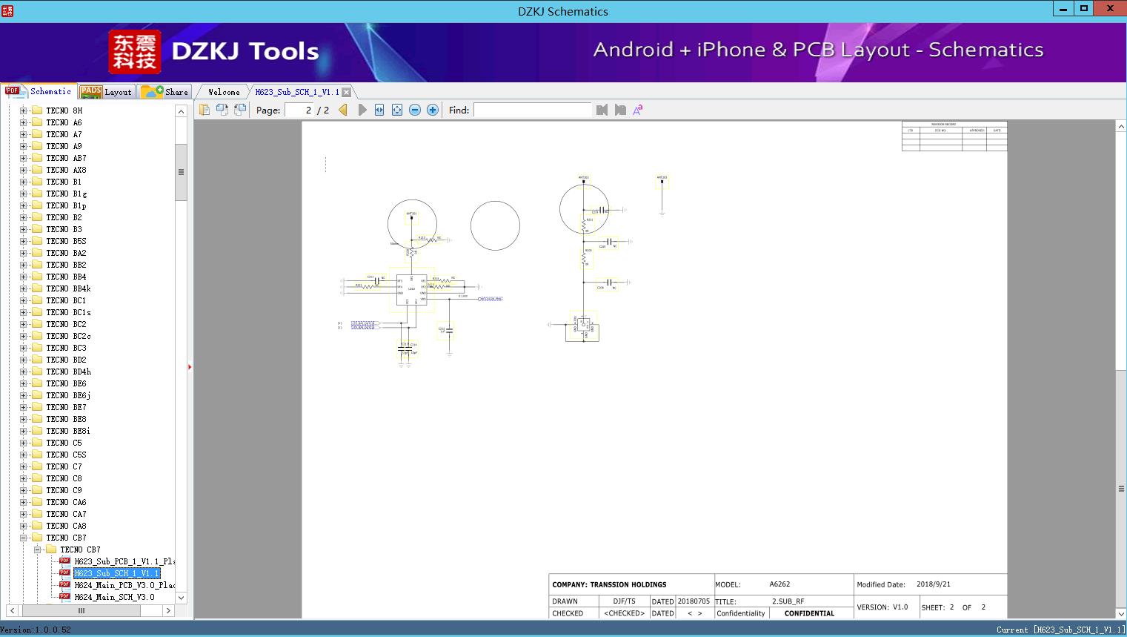Switch to the Layout tab
The image size is (1127, 637).
pos(107,92)
